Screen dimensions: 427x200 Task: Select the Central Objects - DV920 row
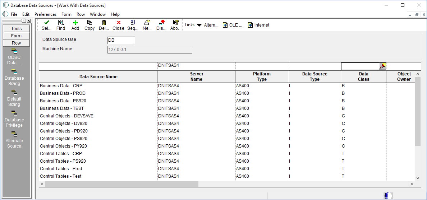pos(64,124)
